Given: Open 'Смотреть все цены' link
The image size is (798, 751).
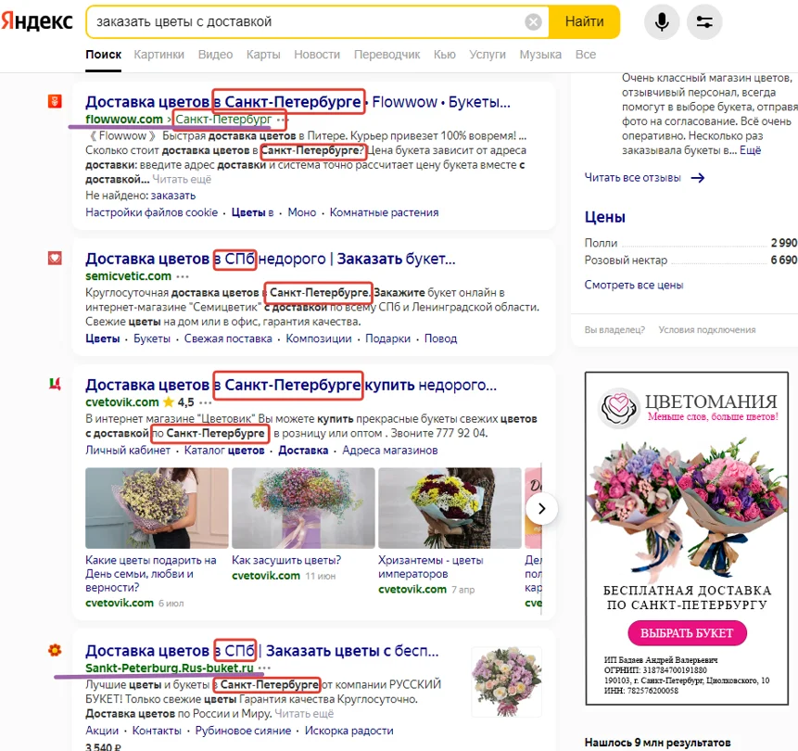Looking at the screenshot, I should pos(633,285).
